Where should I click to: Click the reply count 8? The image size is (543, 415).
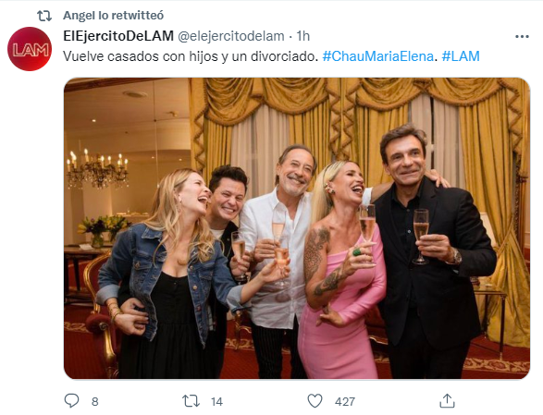(x=95, y=401)
